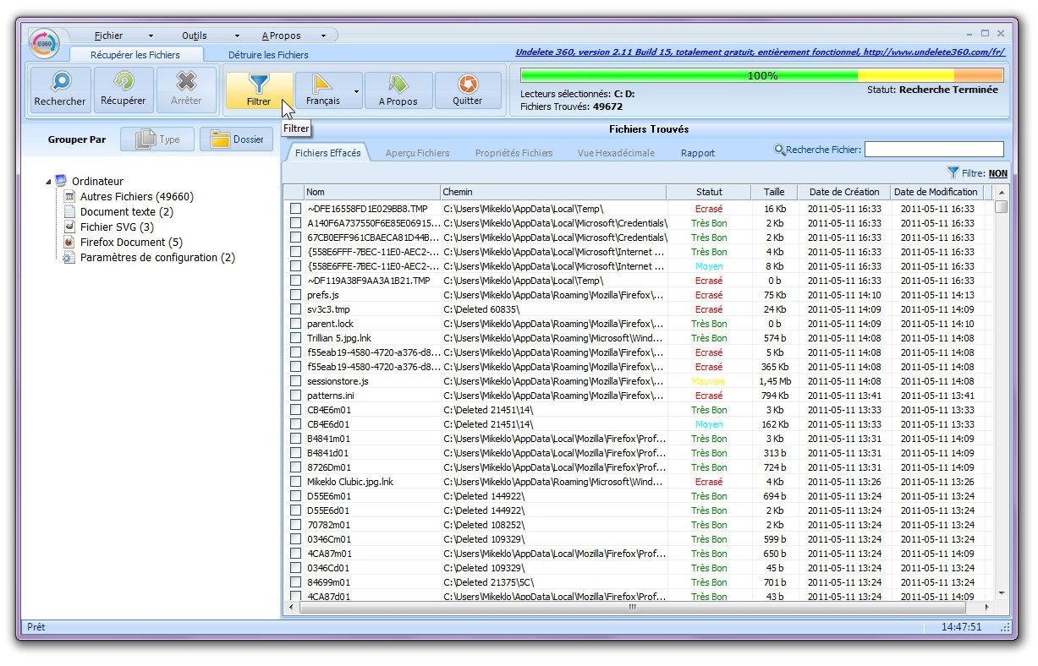Activate the Filtrer filter tool
This screenshot has width=1038, height=666.
(259, 90)
